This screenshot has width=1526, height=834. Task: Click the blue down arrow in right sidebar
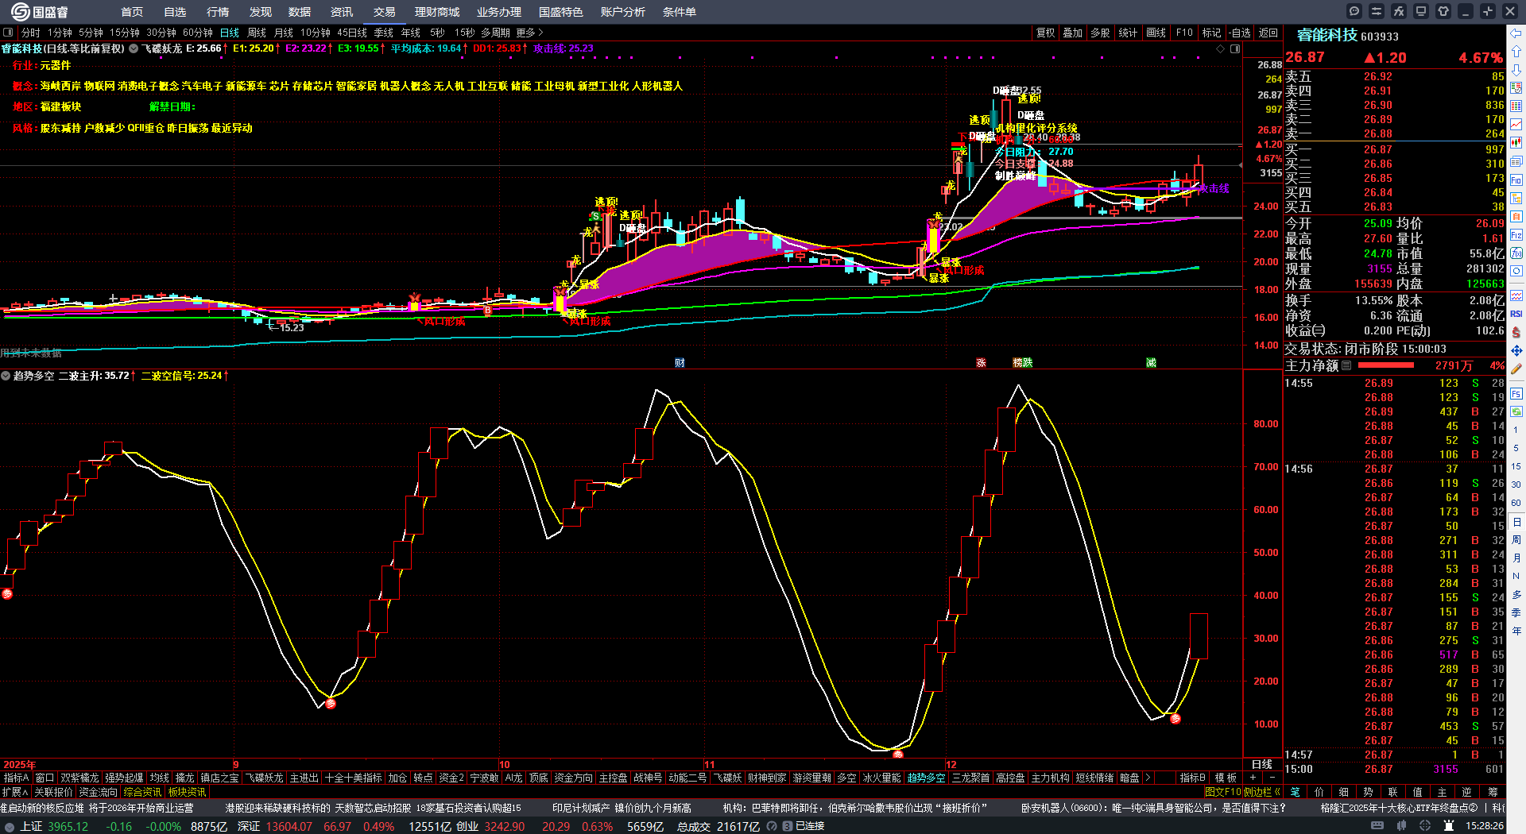(1516, 70)
